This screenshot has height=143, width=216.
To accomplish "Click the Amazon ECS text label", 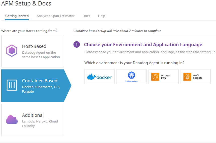I will (166, 77).
